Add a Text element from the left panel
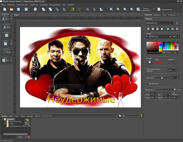 [5, 19]
